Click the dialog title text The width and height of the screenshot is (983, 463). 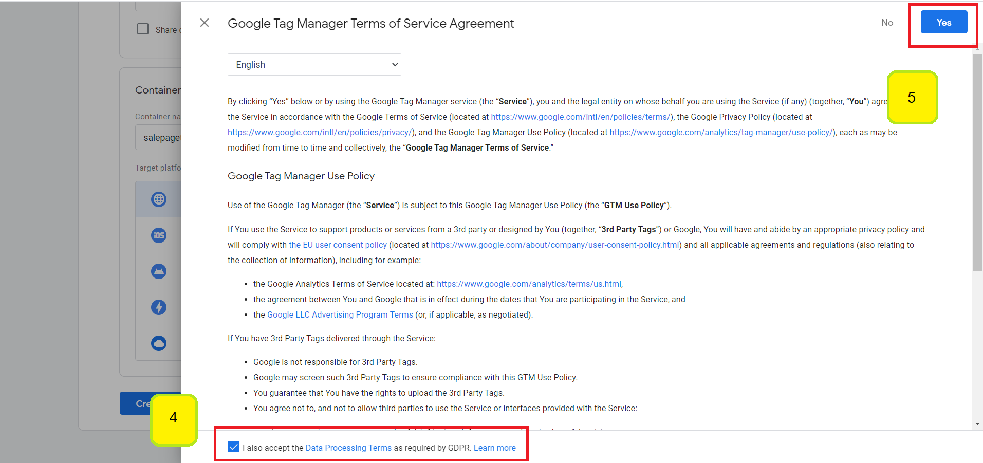click(370, 24)
